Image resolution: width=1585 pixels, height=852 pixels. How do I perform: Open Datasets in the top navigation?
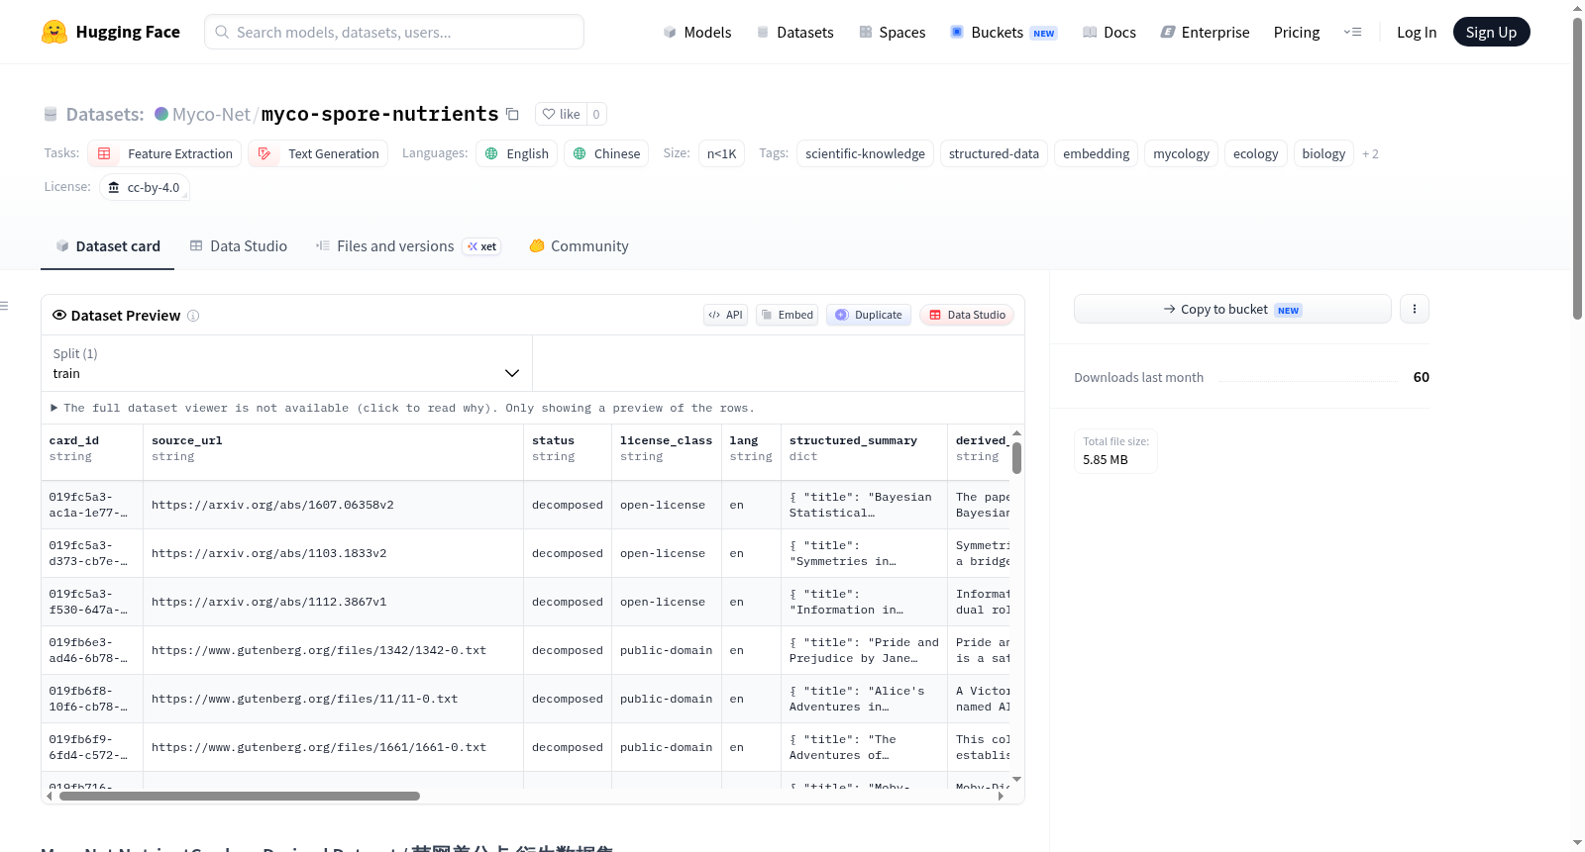794,32
